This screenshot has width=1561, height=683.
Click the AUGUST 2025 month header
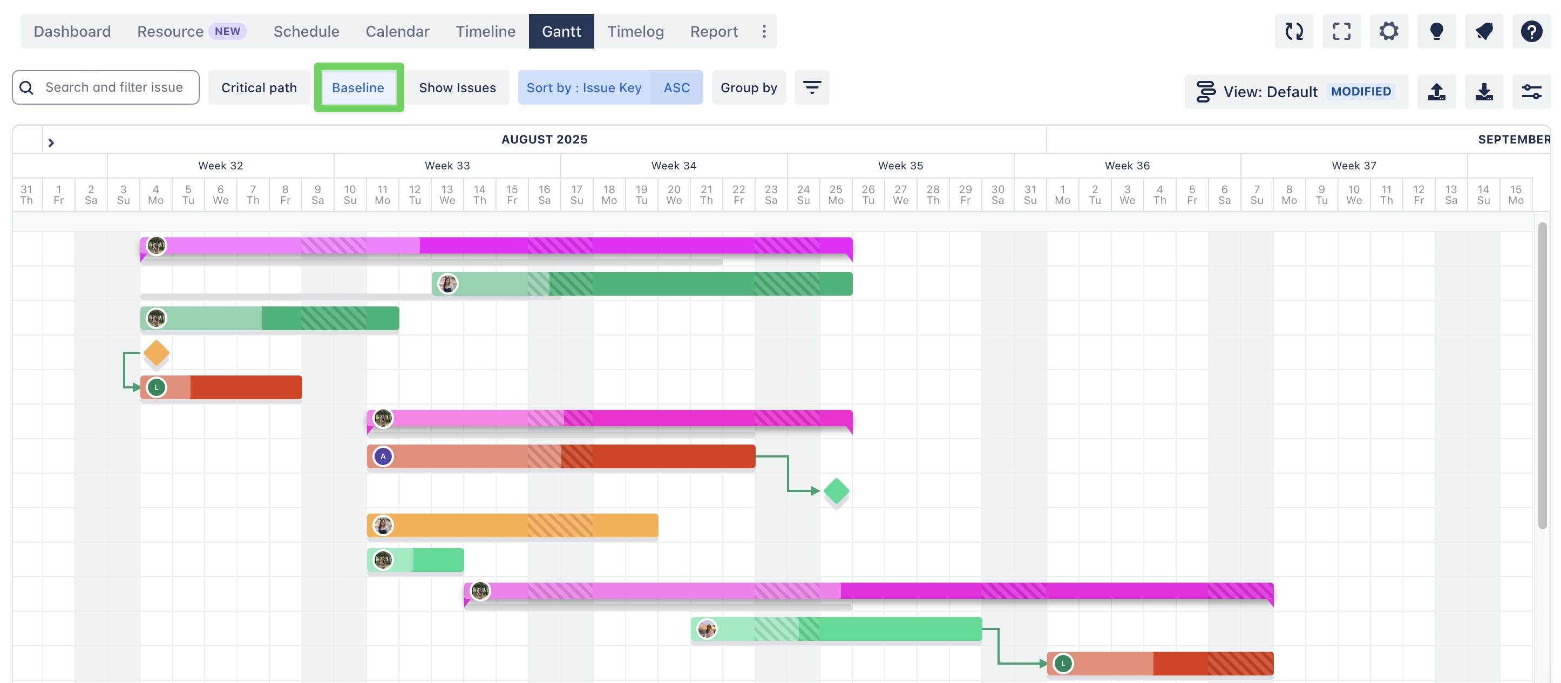tap(544, 139)
